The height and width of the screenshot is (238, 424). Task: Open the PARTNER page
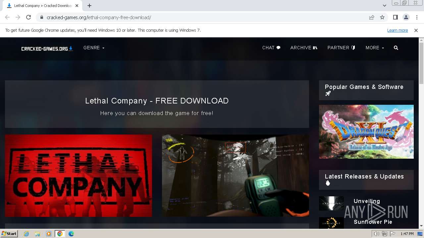click(x=341, y=48)
